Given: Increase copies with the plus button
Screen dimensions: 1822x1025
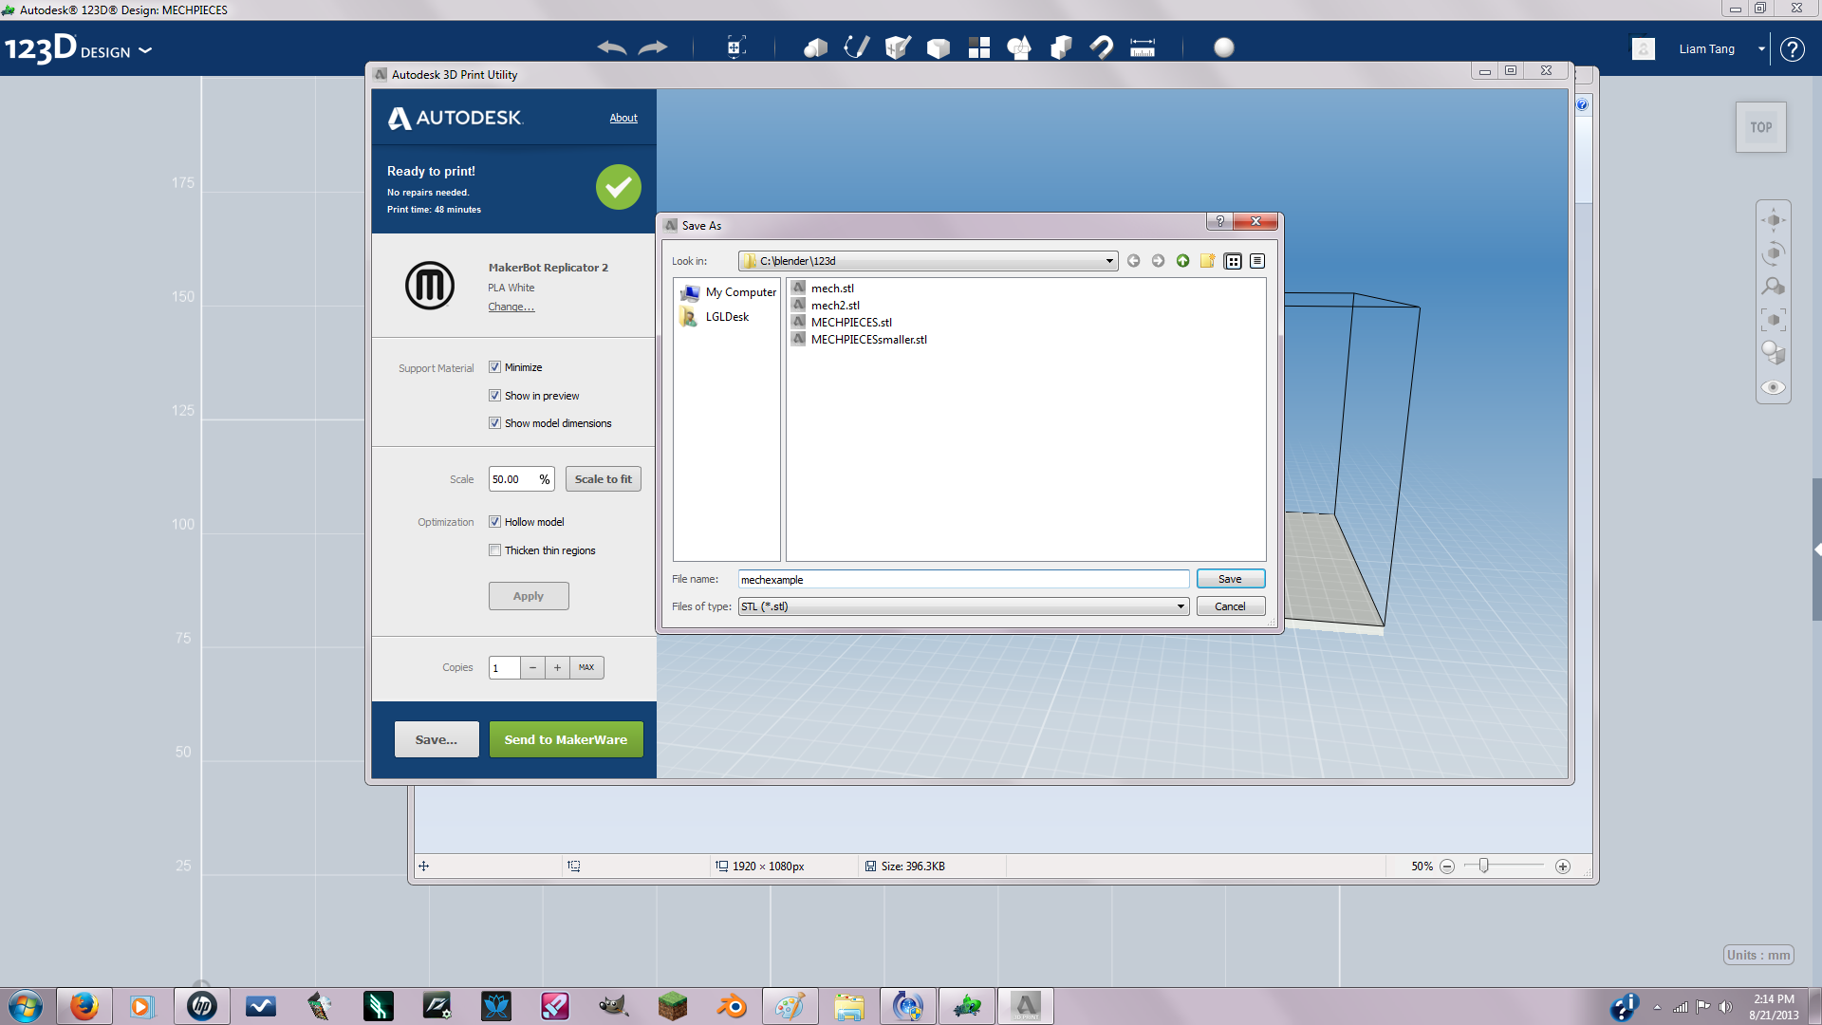Looking at the screenshot, I should tap(557, 667).
